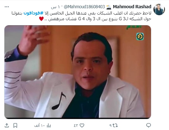
Task: Open the attached image of man in white jacket
Action: pyautogui.click(x=78, y=72)
